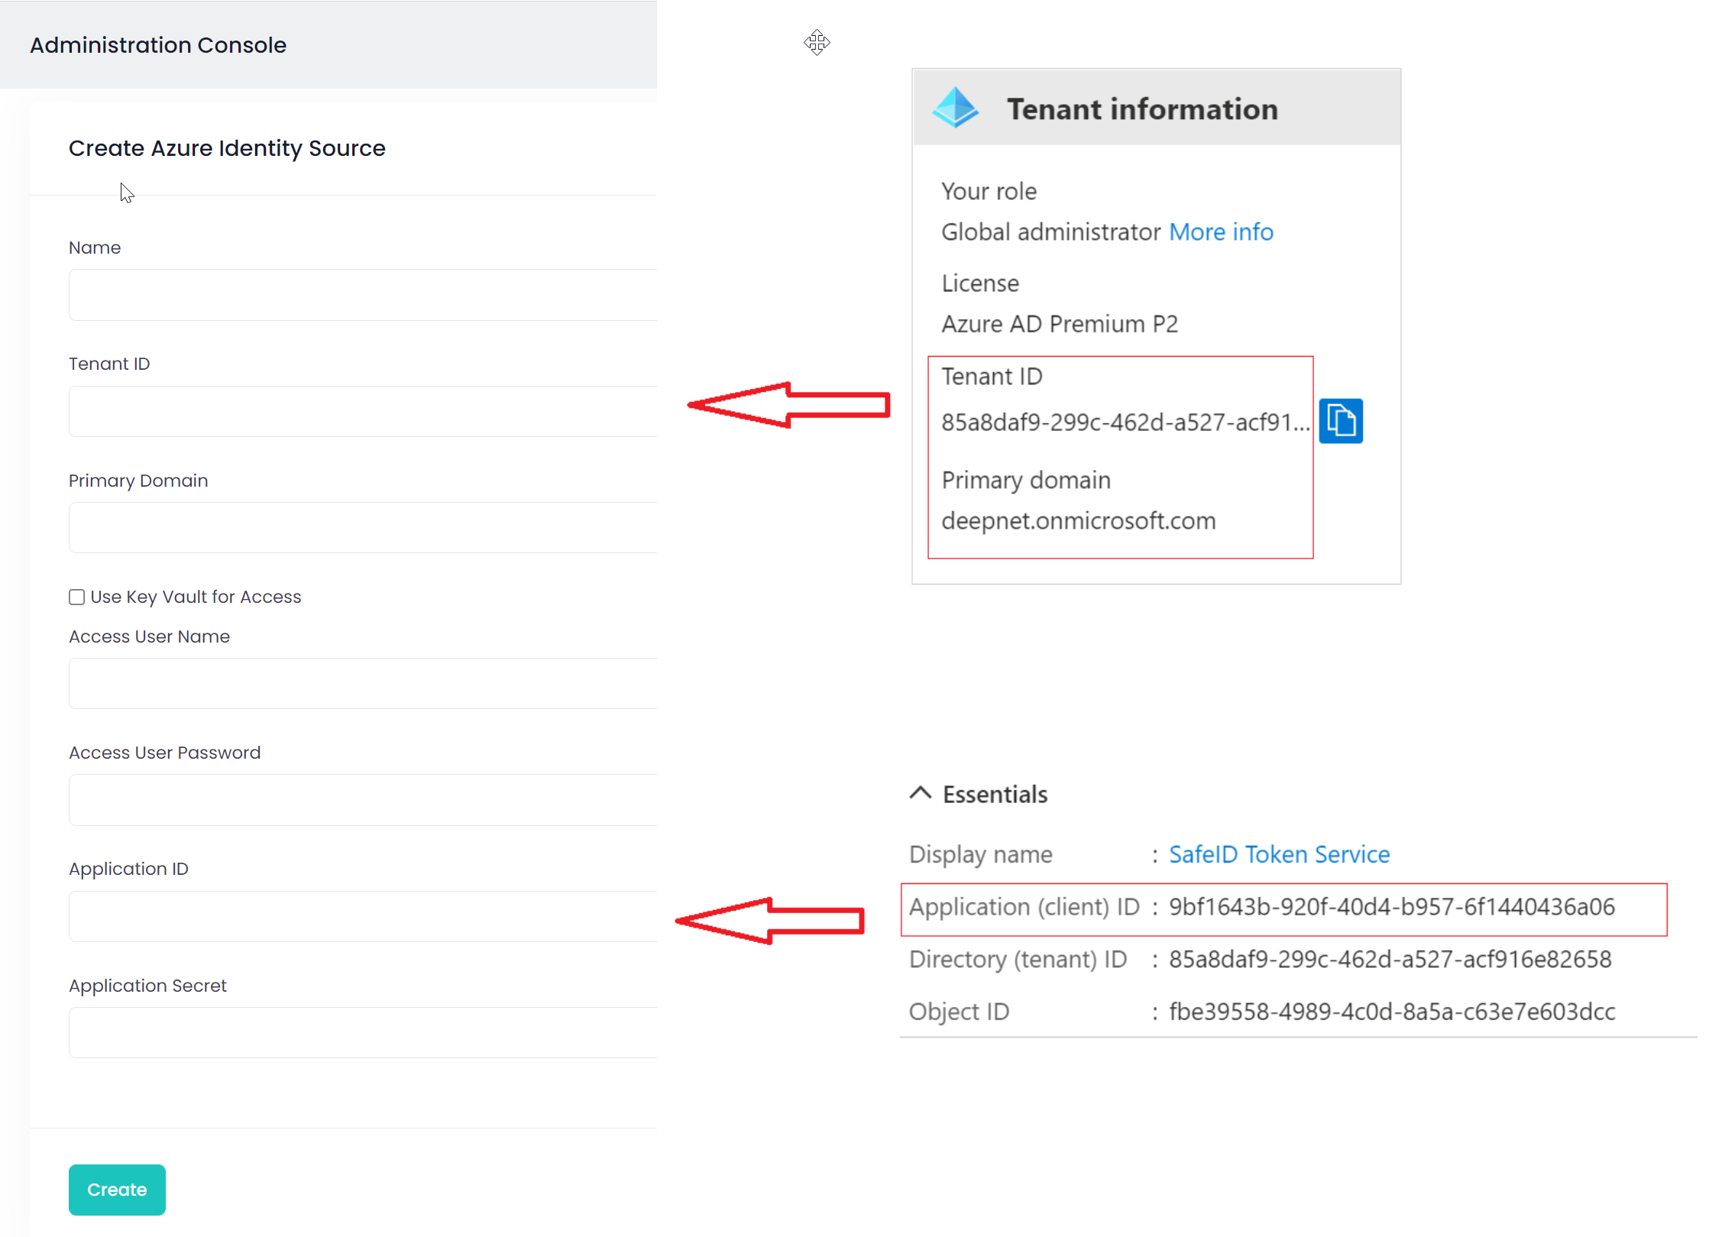This screenshot has width=1709, height=1237.
Task: Click the Access User Password field
Action: (x=363, y=800)
